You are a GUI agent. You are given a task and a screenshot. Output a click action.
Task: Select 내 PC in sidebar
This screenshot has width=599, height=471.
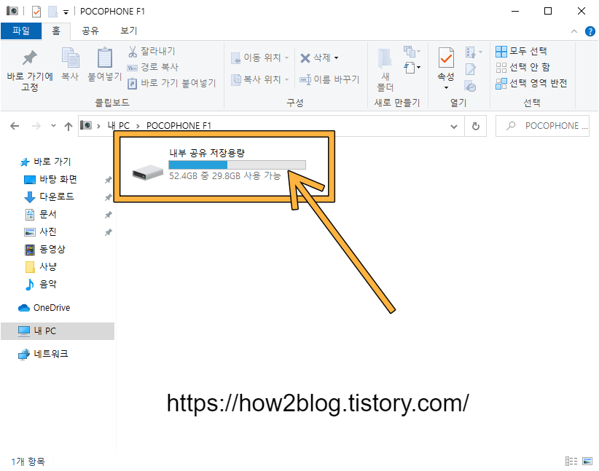tap(58, 331)
